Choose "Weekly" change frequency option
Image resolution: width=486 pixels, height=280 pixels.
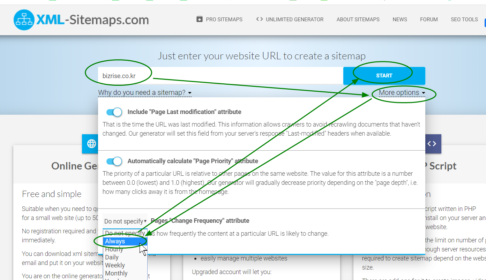pyautogui.click(x=125, y=265)
